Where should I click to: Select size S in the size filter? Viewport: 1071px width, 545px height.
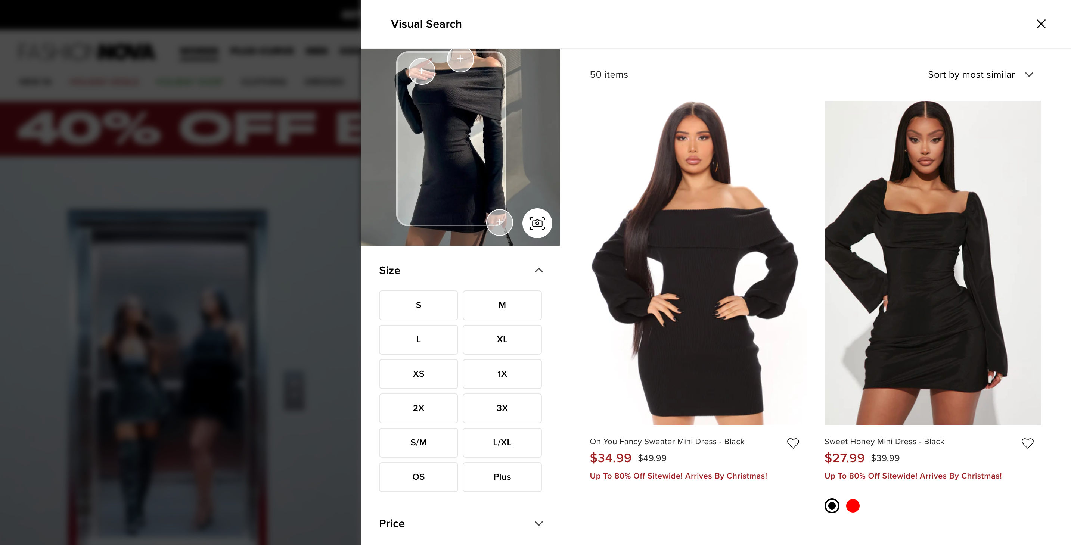[418, 305]
